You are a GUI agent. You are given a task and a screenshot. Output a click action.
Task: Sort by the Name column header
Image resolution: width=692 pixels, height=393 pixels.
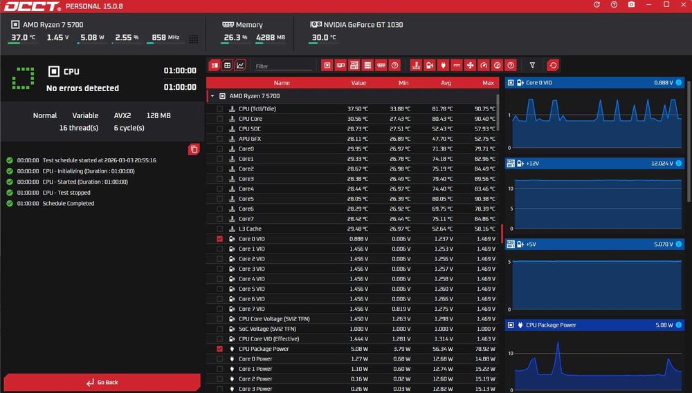coord(282,83)
